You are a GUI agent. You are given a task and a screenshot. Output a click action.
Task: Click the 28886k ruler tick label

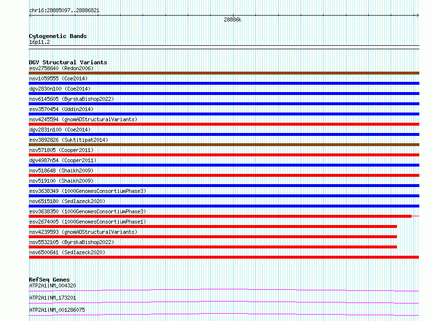pyautogui.click(x=233, y=19)
